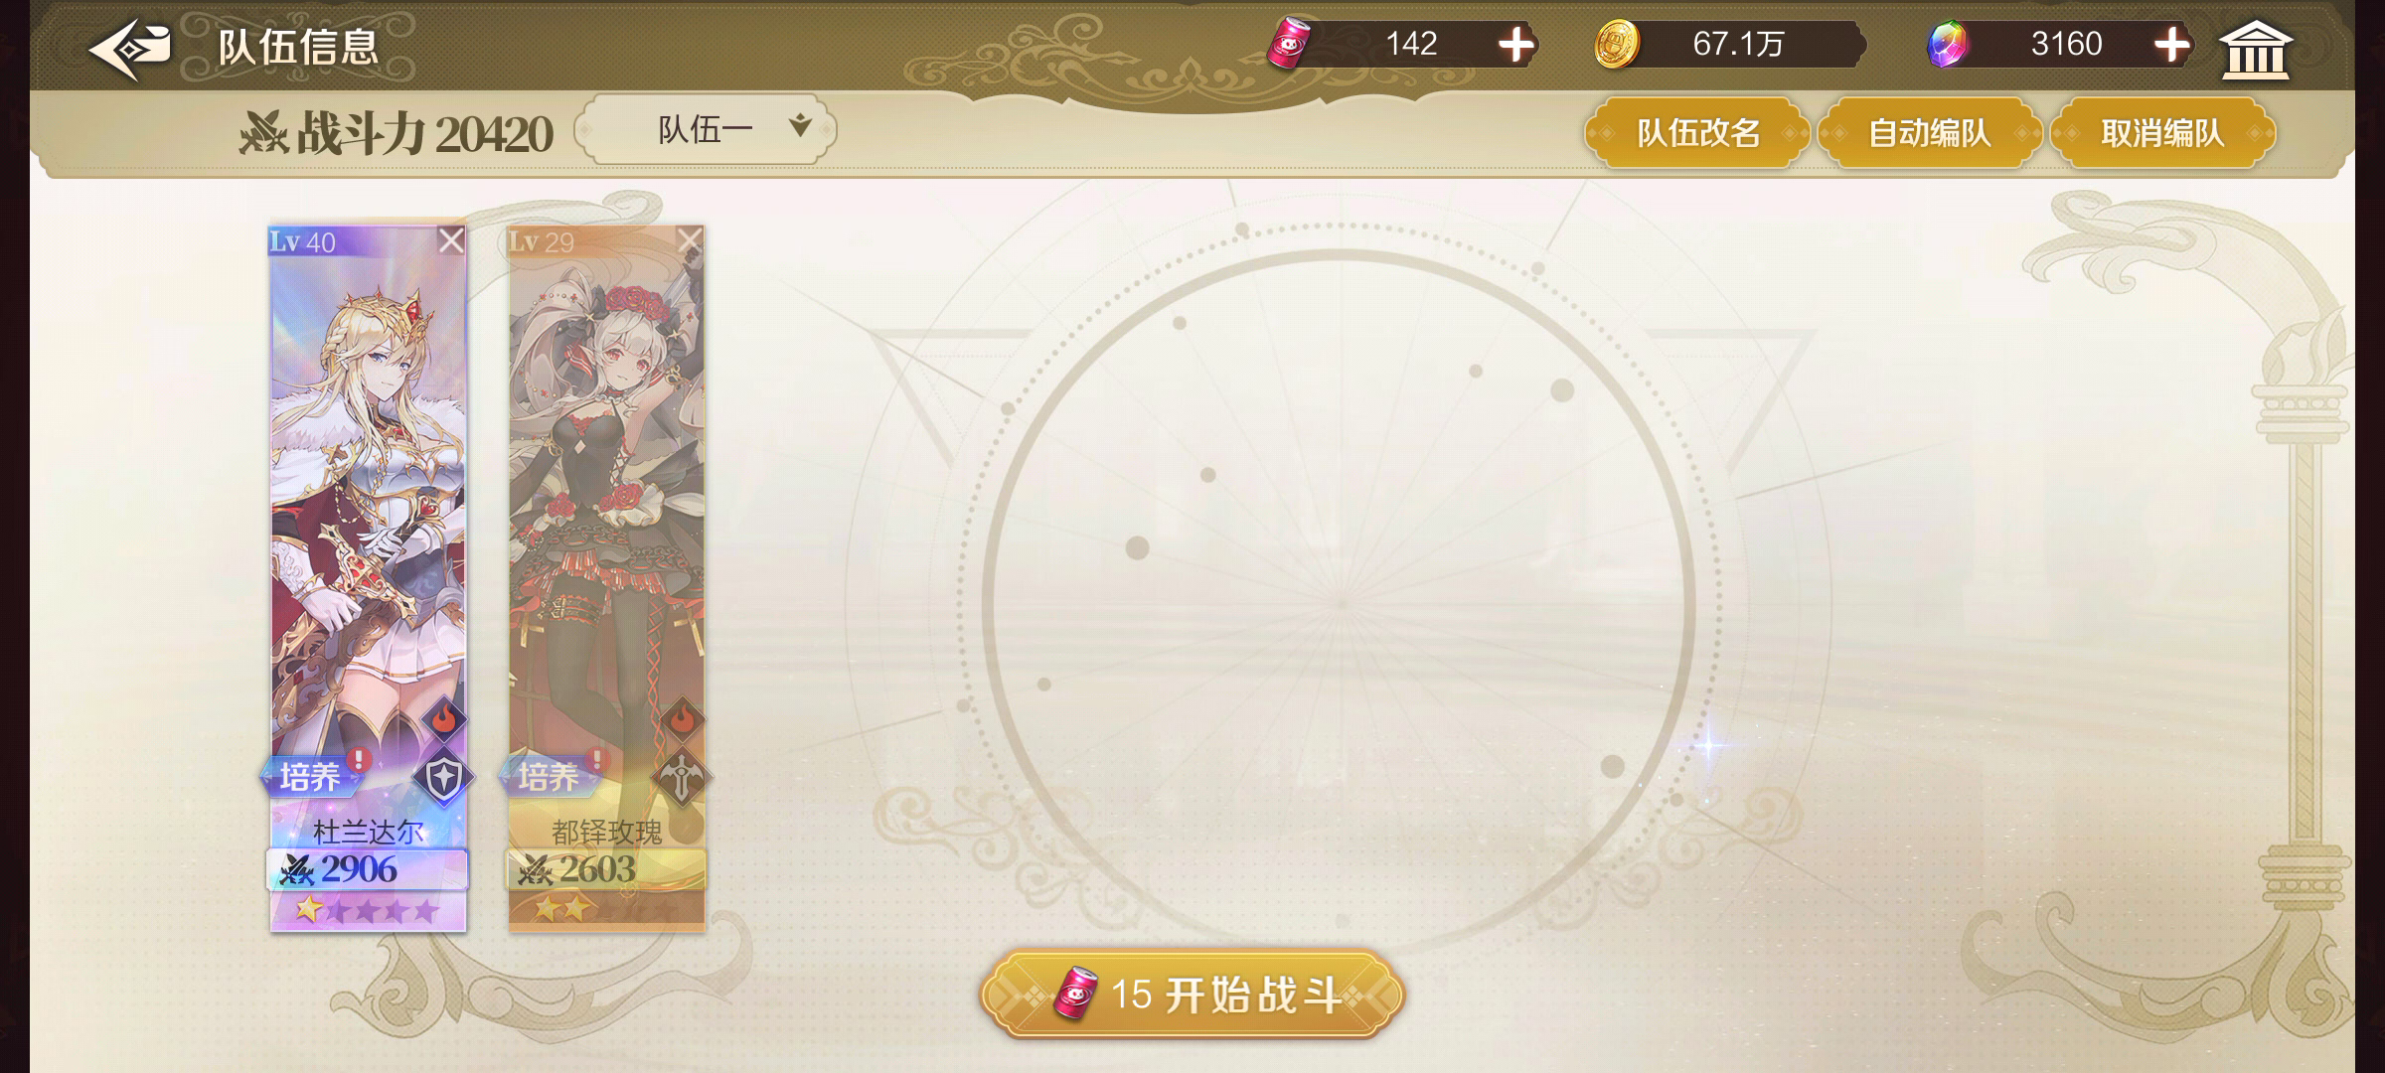The width and height of the screenshot is (2385, 1073).
Task: Open the bank building icon
Action: click(2255, 48)
